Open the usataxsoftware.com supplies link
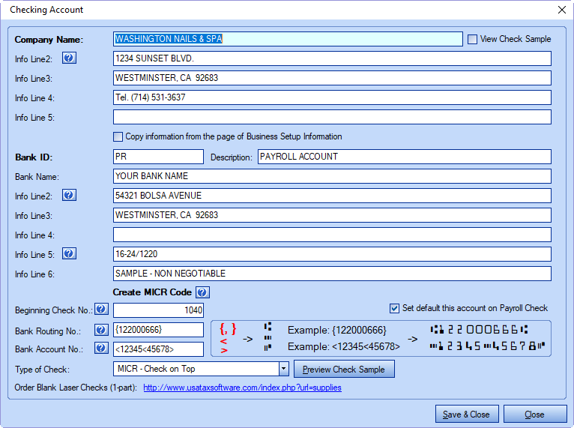Image resolution: width=574 pixels, height=428 pixels. (242, 388)
